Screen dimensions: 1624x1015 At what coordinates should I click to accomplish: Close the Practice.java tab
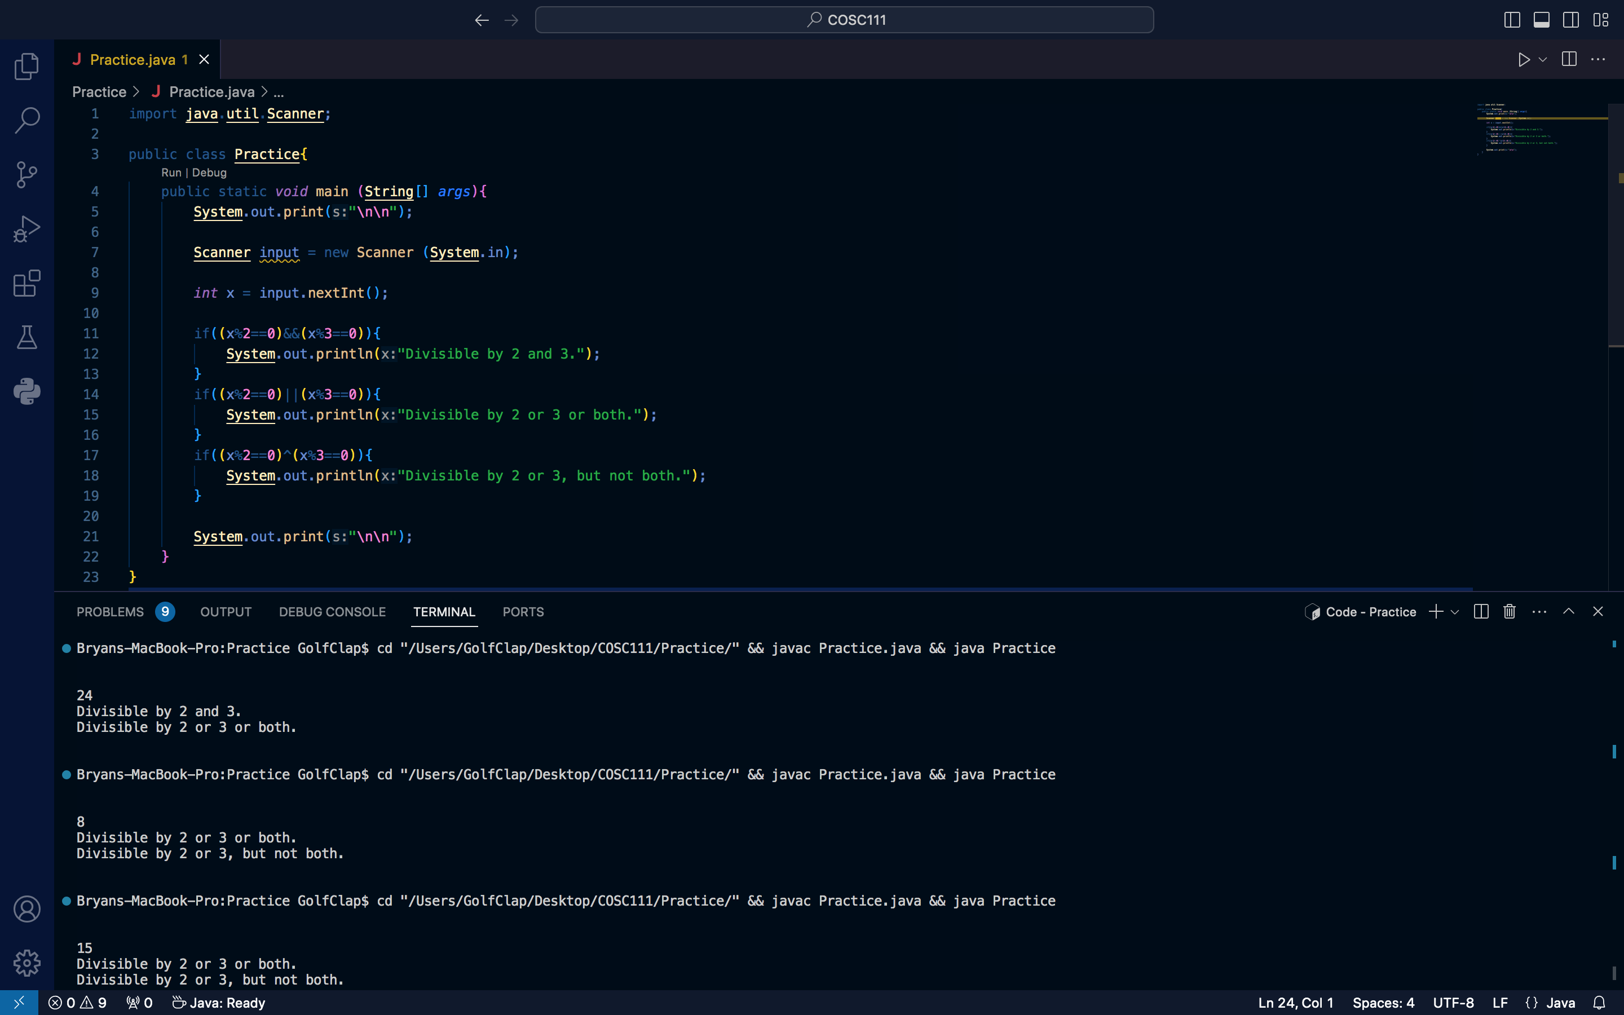pyautogui.click(x=204, y=60)
